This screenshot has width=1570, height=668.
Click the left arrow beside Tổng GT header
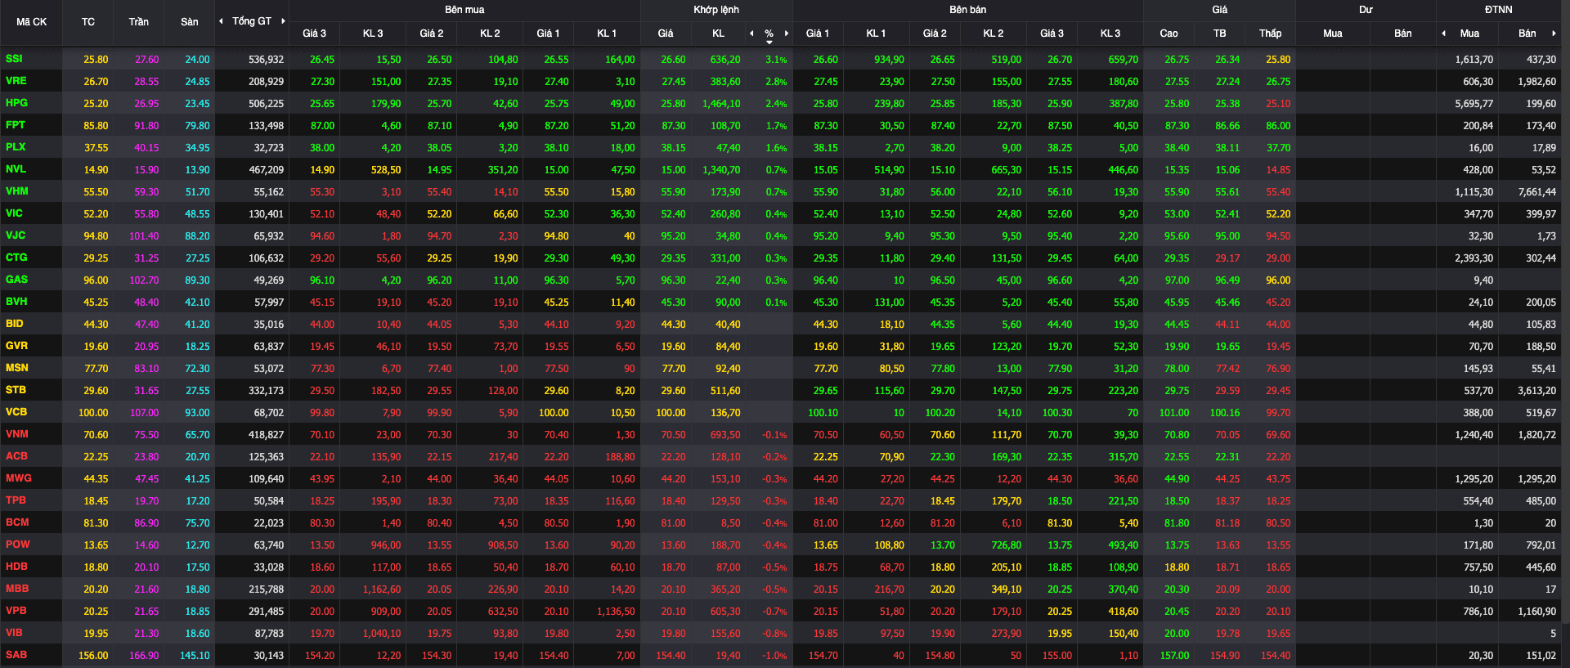pyautogui.click(x=221, y=21)
